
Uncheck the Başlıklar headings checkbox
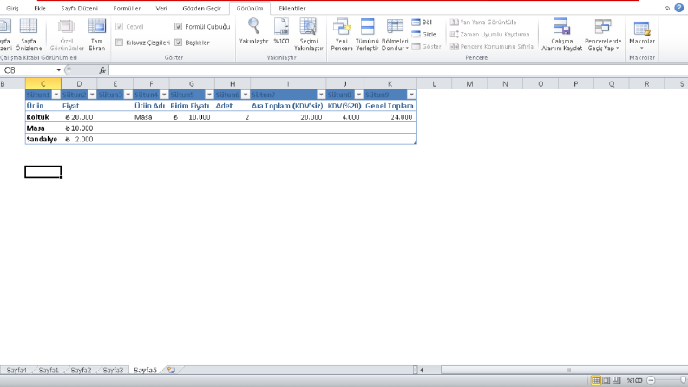pos(178,43)
